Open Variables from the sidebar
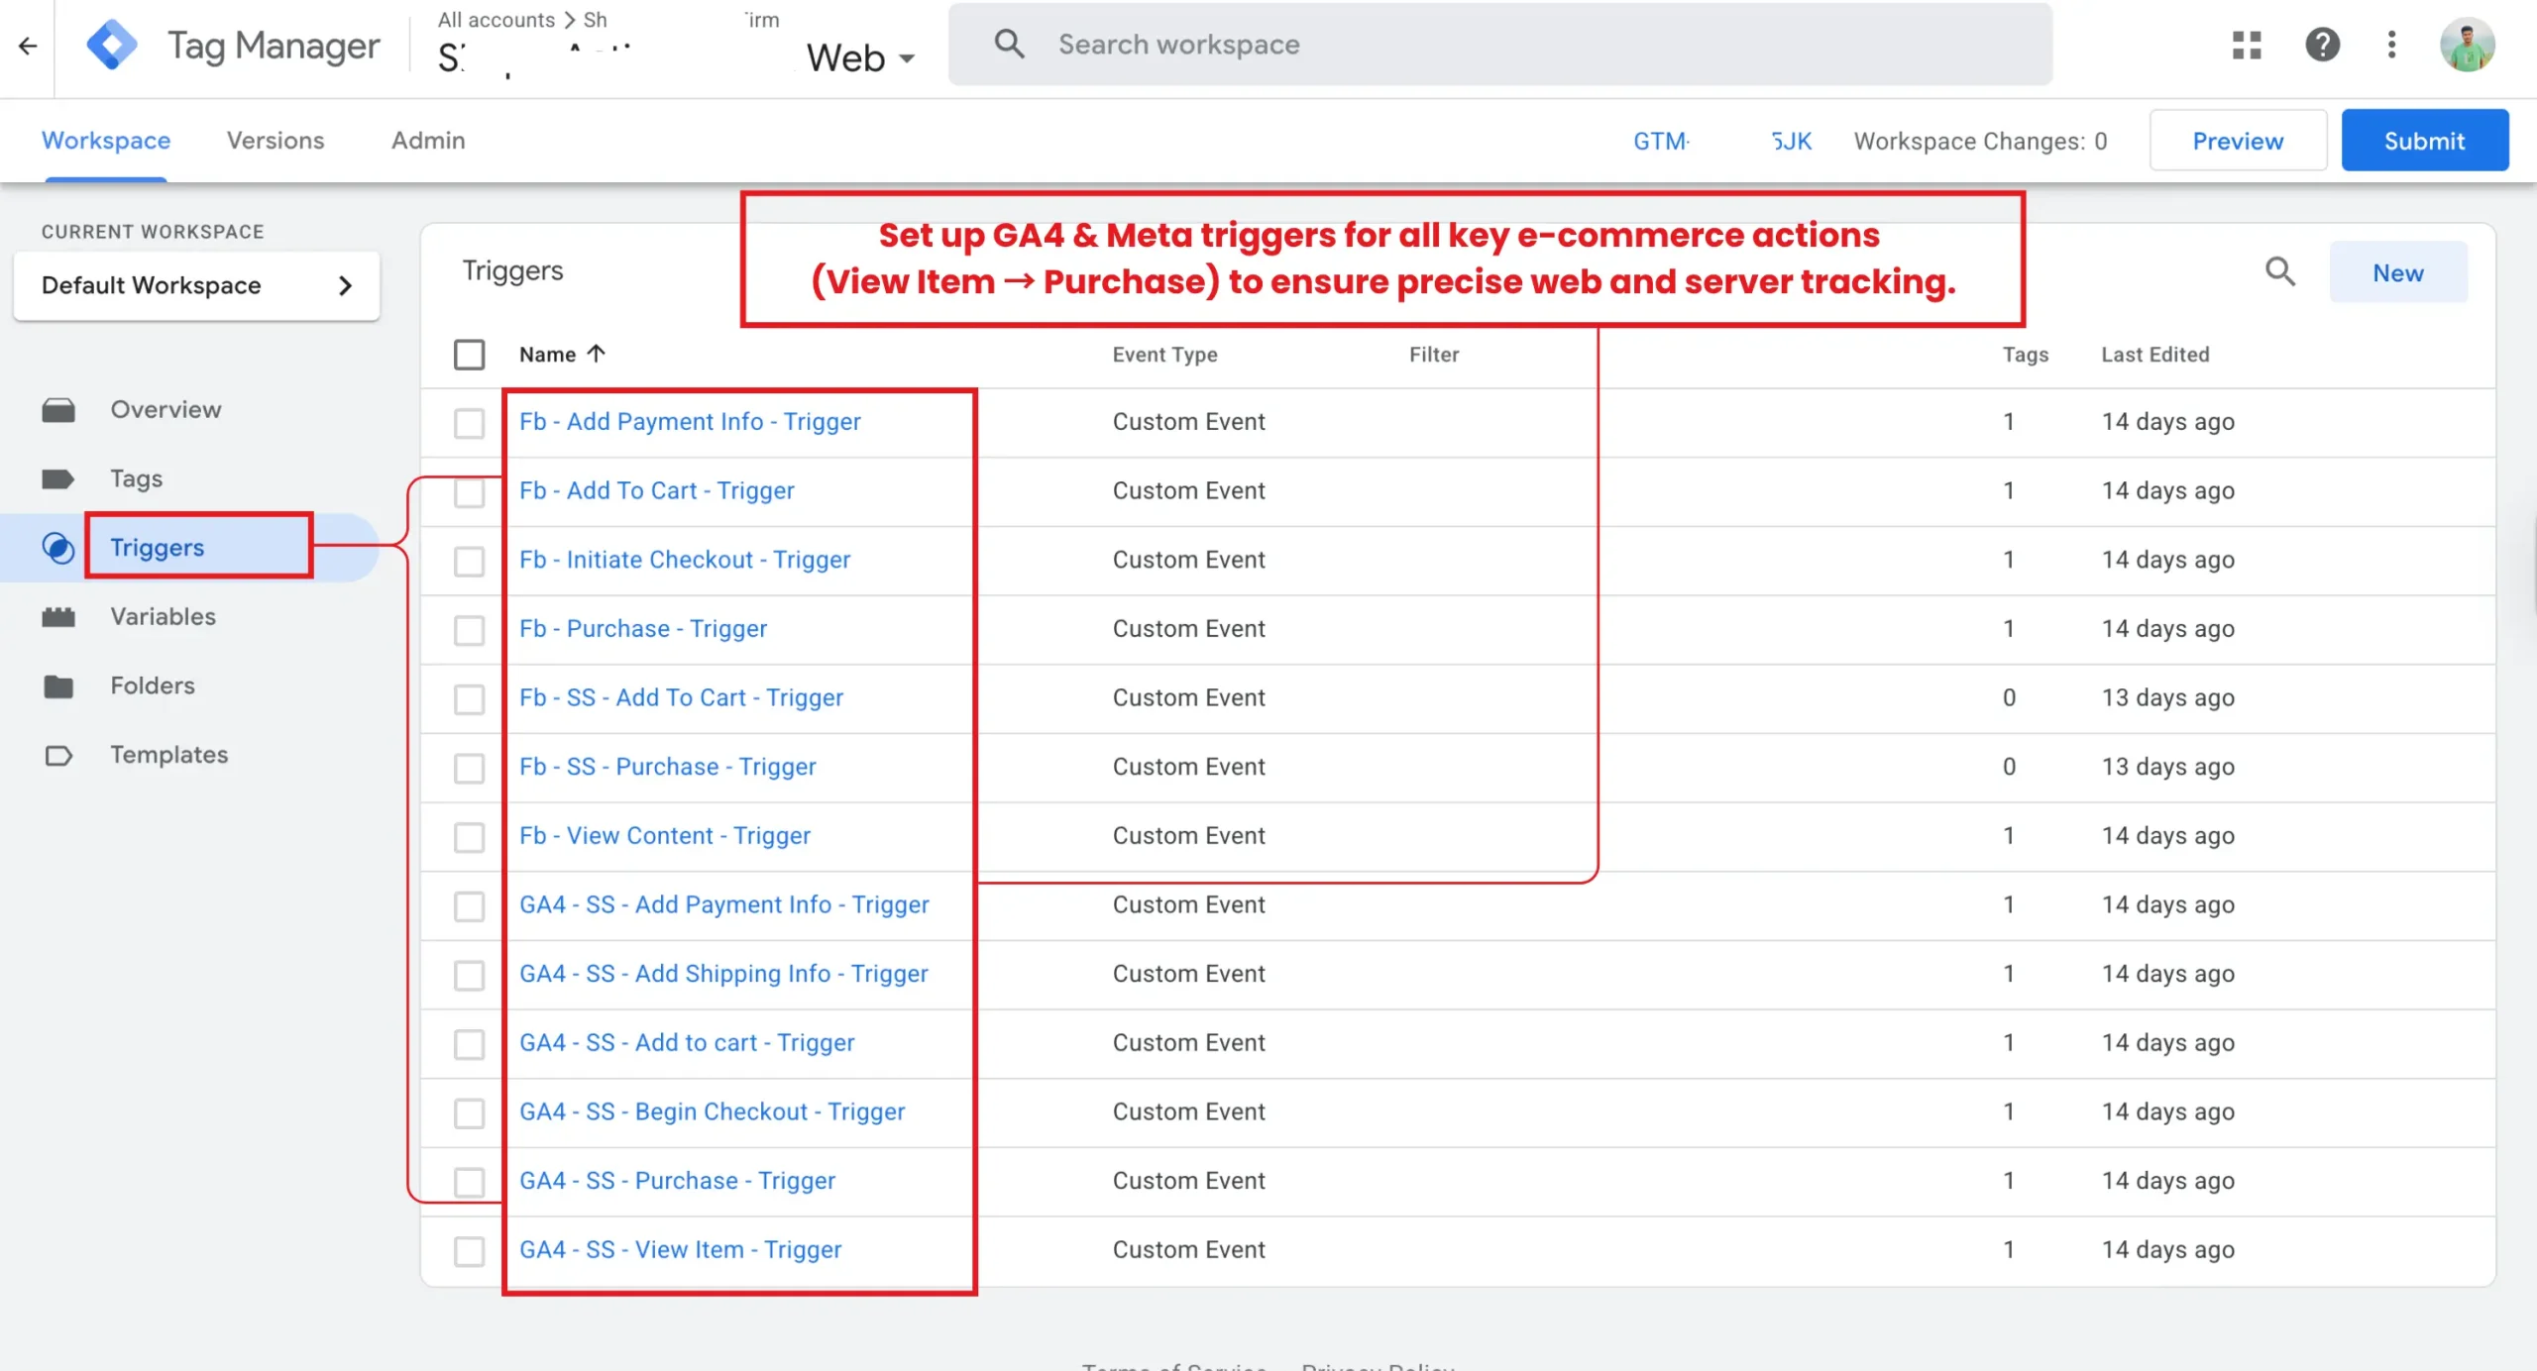The image size is (2537, 1371). 163,616
